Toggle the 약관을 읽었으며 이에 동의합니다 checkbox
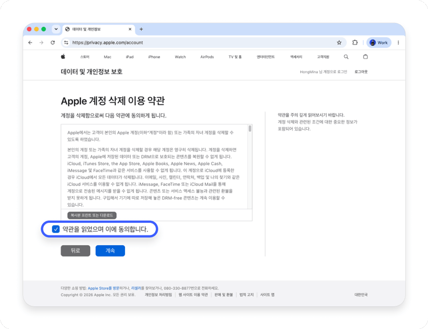 (x=56, y=229)
